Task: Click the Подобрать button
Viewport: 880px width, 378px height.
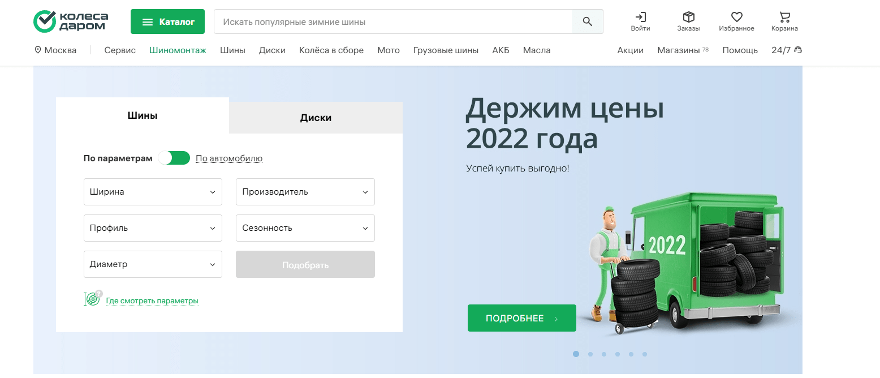Action: (x=305, y=264)
